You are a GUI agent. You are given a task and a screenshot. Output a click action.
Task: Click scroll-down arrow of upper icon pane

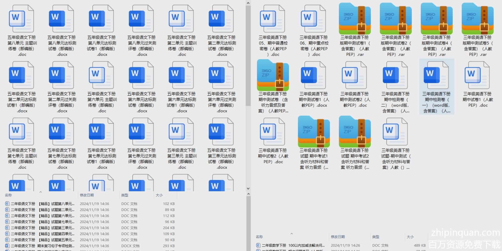(x=248, y=189)
